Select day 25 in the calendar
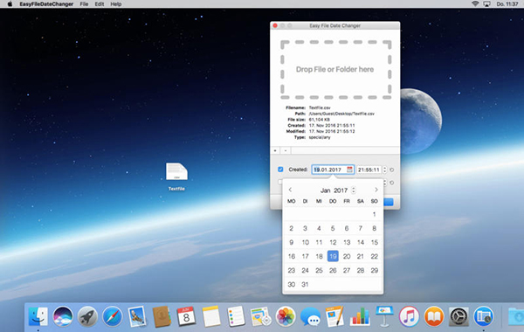 319,270
